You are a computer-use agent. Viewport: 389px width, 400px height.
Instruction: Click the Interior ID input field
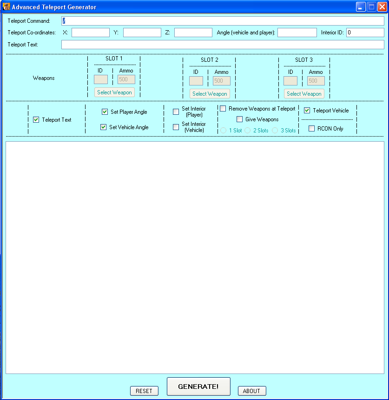[x=365, y=33]
